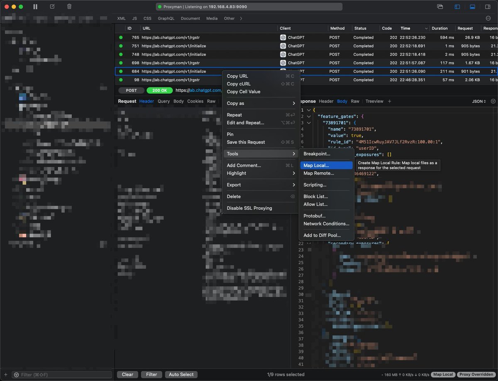Open the ellipsis menu beside filter bar
The width and height of the screenshot is (498, 381).
coord(488,18)
